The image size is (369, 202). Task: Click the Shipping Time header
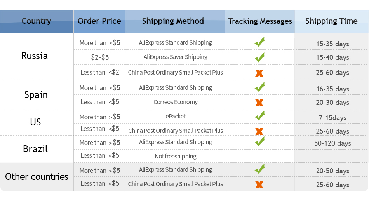[331, 21]
